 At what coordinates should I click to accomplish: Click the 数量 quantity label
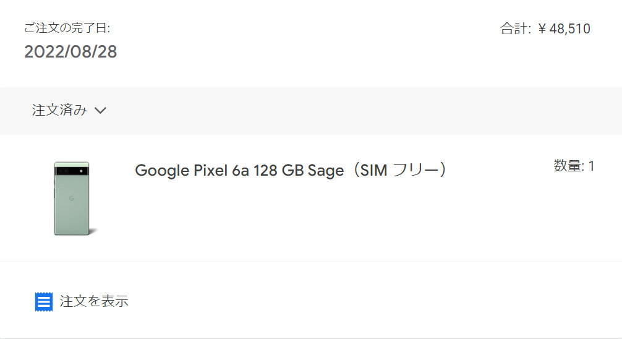click(569, 166)
